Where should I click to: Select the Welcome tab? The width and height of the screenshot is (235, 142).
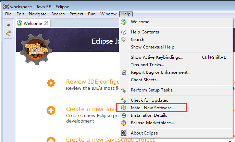33,24
